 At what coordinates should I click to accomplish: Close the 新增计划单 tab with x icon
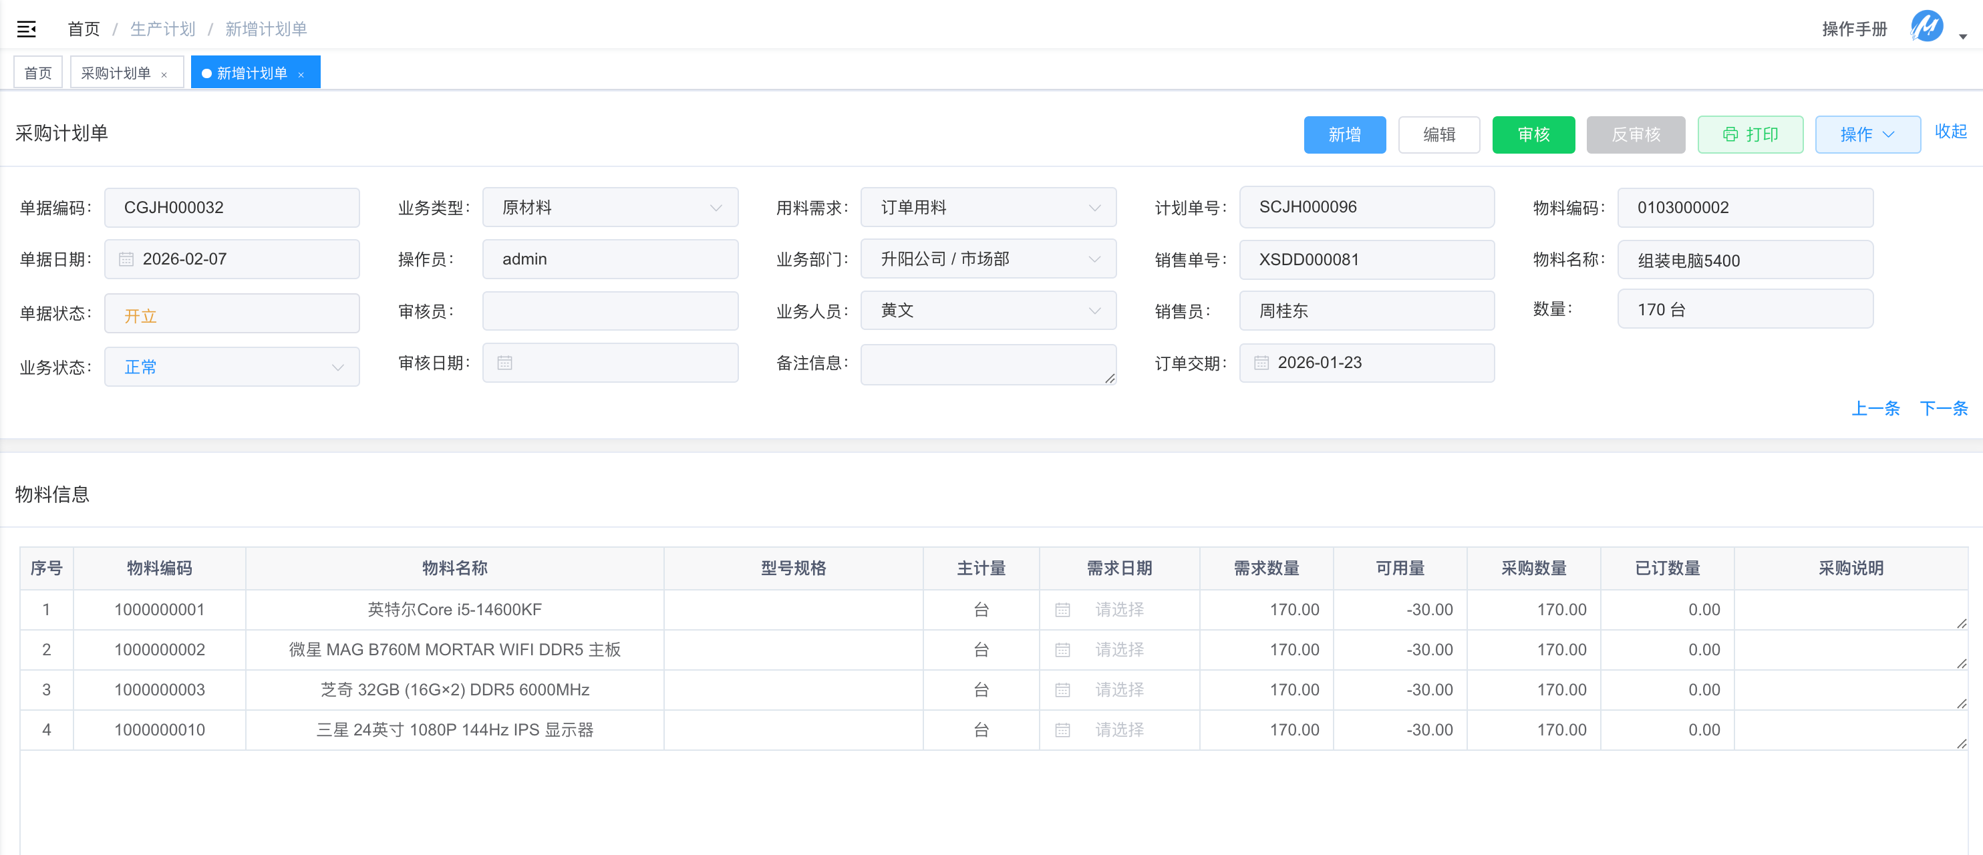(301, 75)
